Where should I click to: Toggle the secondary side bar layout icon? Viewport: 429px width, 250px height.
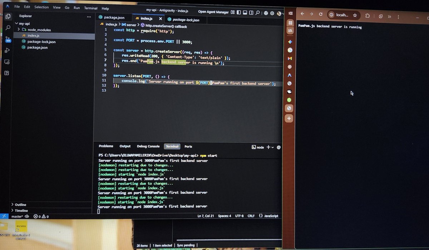[x=251, y=12]
